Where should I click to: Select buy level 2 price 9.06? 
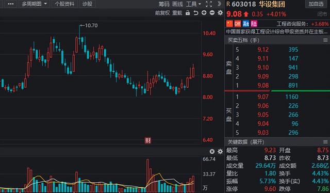263,106
